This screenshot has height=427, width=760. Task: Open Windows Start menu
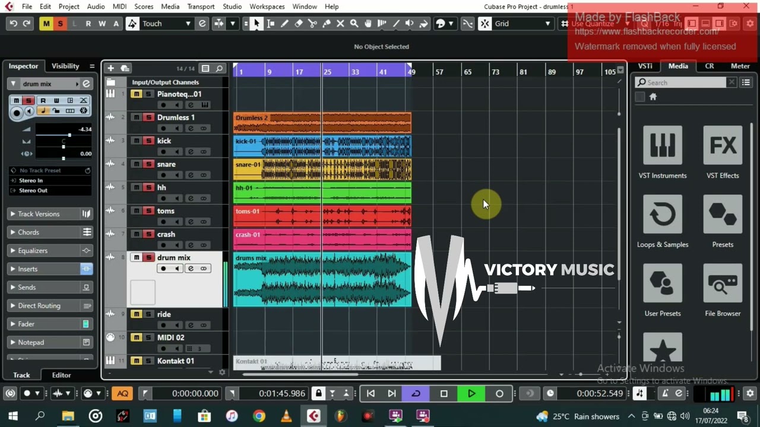pos(12,416)
